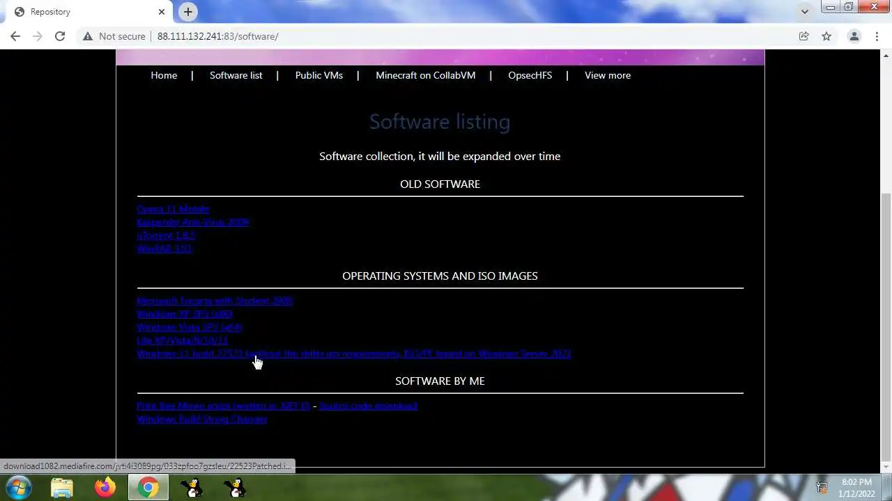This screenshot has width=892, height=501.
Task: Open the Kaspersky Anti-Virus 2009 link
Action: tap(193, 222)
